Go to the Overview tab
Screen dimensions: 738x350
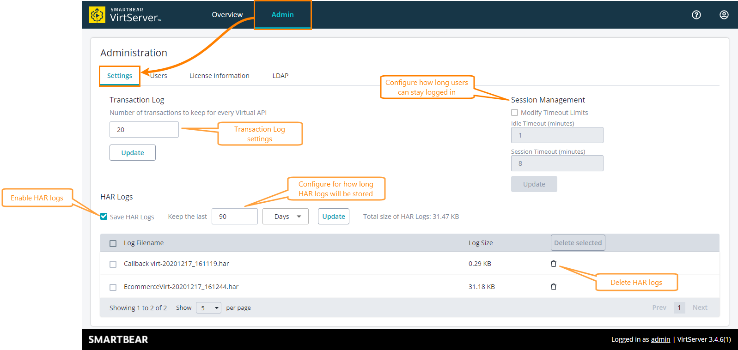pyautogui.click(x=227, y=15)
